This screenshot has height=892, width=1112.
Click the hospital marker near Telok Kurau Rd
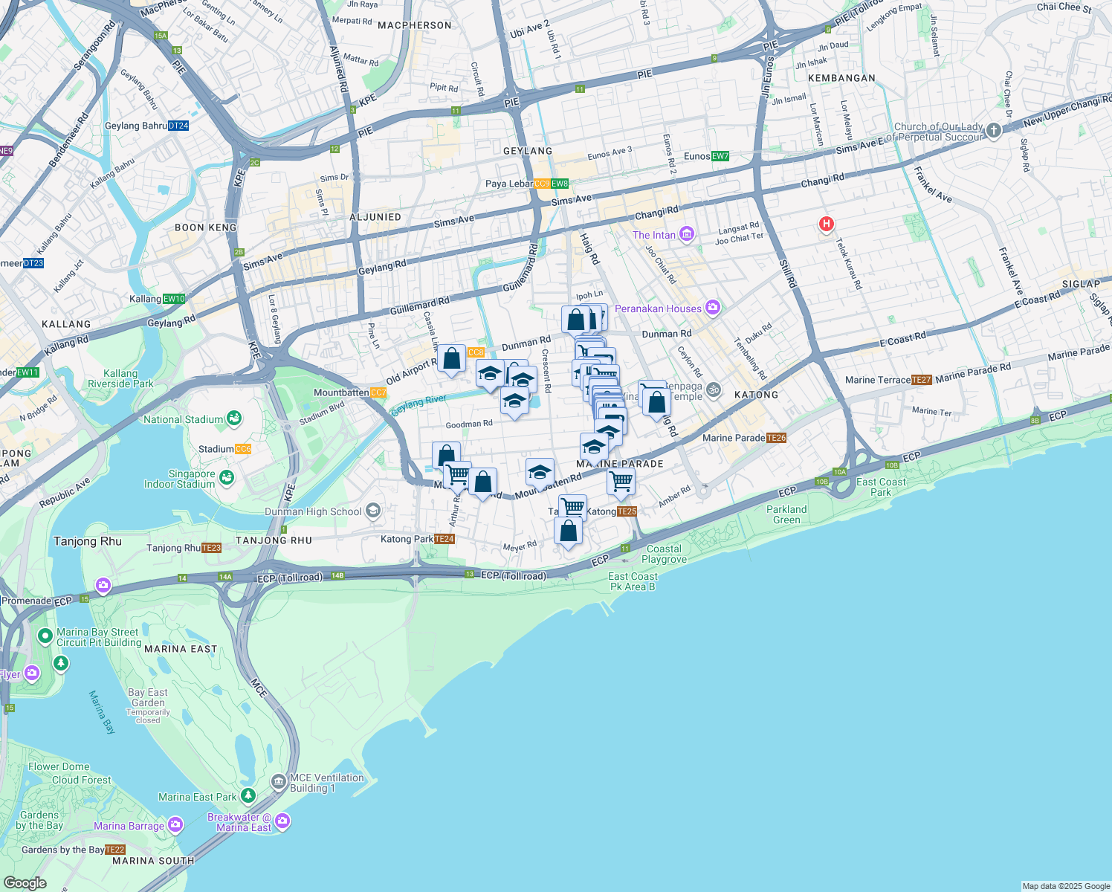[826, 224]
